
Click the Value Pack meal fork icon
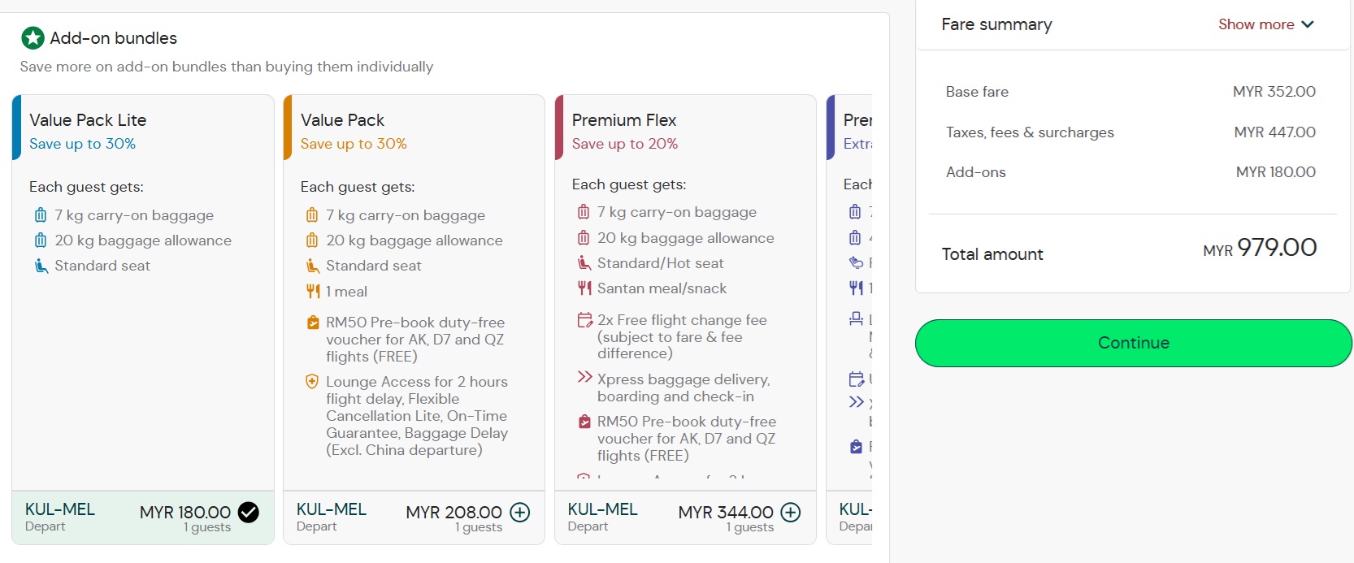312,291
